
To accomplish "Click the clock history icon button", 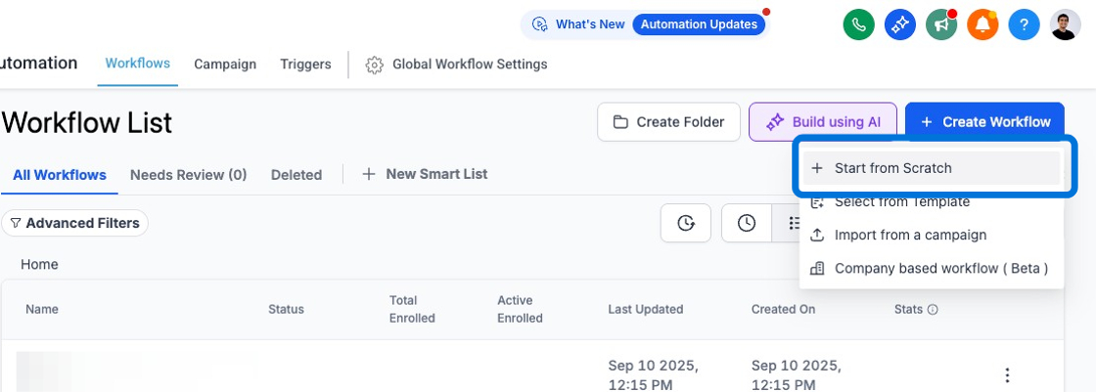I will pyautogui.click(x=747, y=223).
